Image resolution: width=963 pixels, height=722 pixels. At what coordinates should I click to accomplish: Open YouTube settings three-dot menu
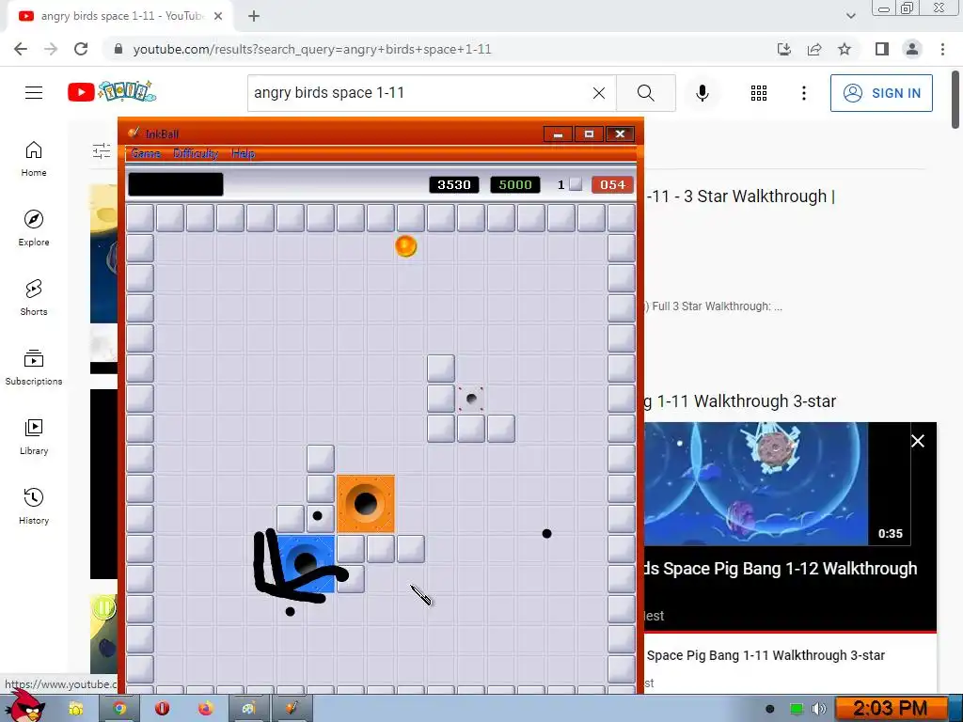pyautogui.click(x=803, y=93)
